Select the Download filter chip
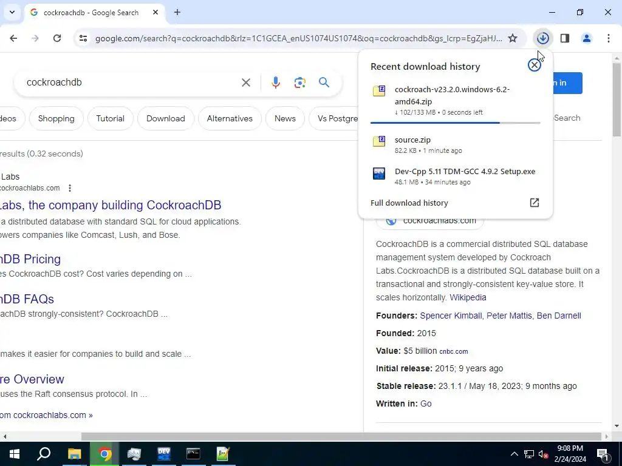622x466 pixels. pos(166,118)
